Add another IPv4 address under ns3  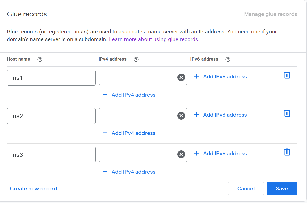[129, 172]
